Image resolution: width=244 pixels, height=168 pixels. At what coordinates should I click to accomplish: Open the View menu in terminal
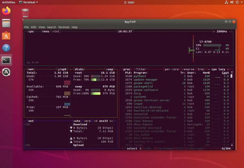pyautogui.click(x=41, y=27)
